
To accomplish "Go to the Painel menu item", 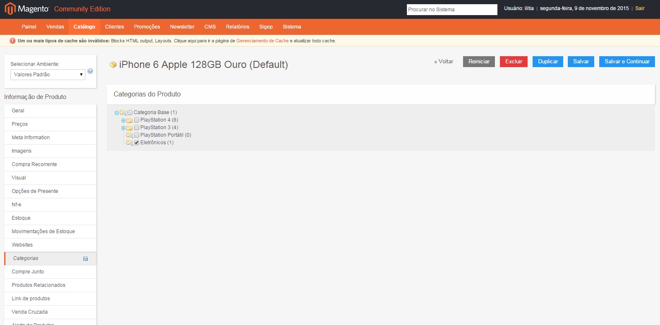I will [29, 27].
